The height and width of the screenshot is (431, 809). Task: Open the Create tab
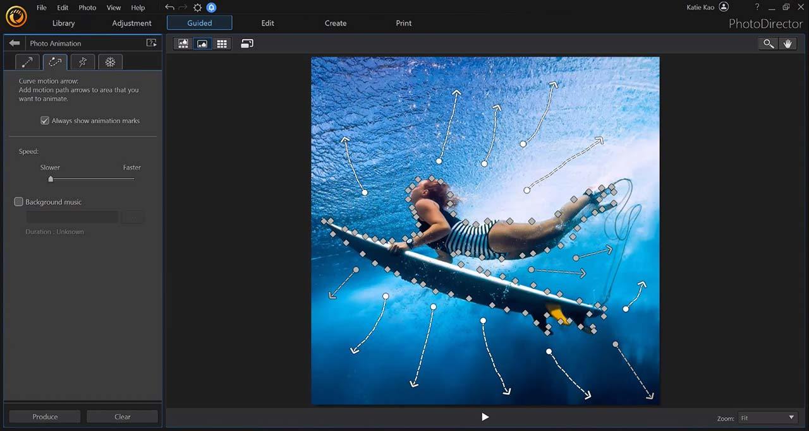[336, 23]
